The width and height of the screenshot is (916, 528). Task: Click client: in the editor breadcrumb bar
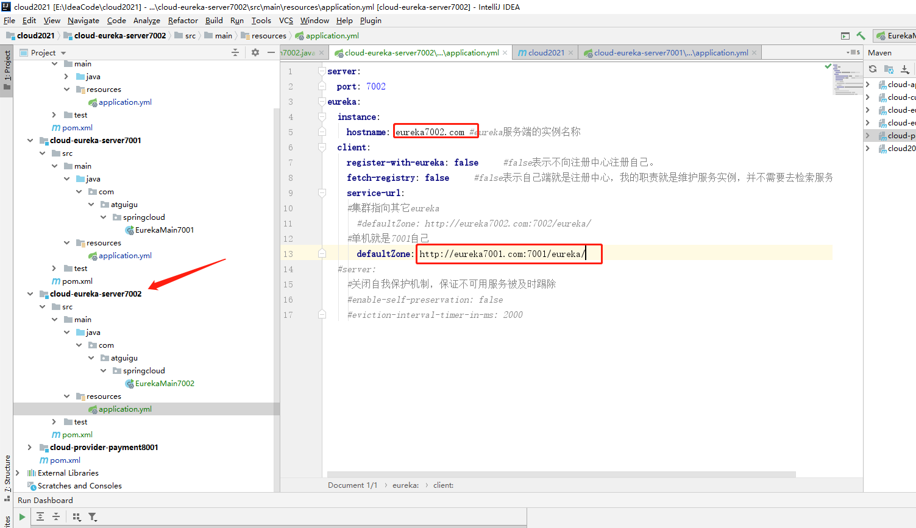[443, 485]
